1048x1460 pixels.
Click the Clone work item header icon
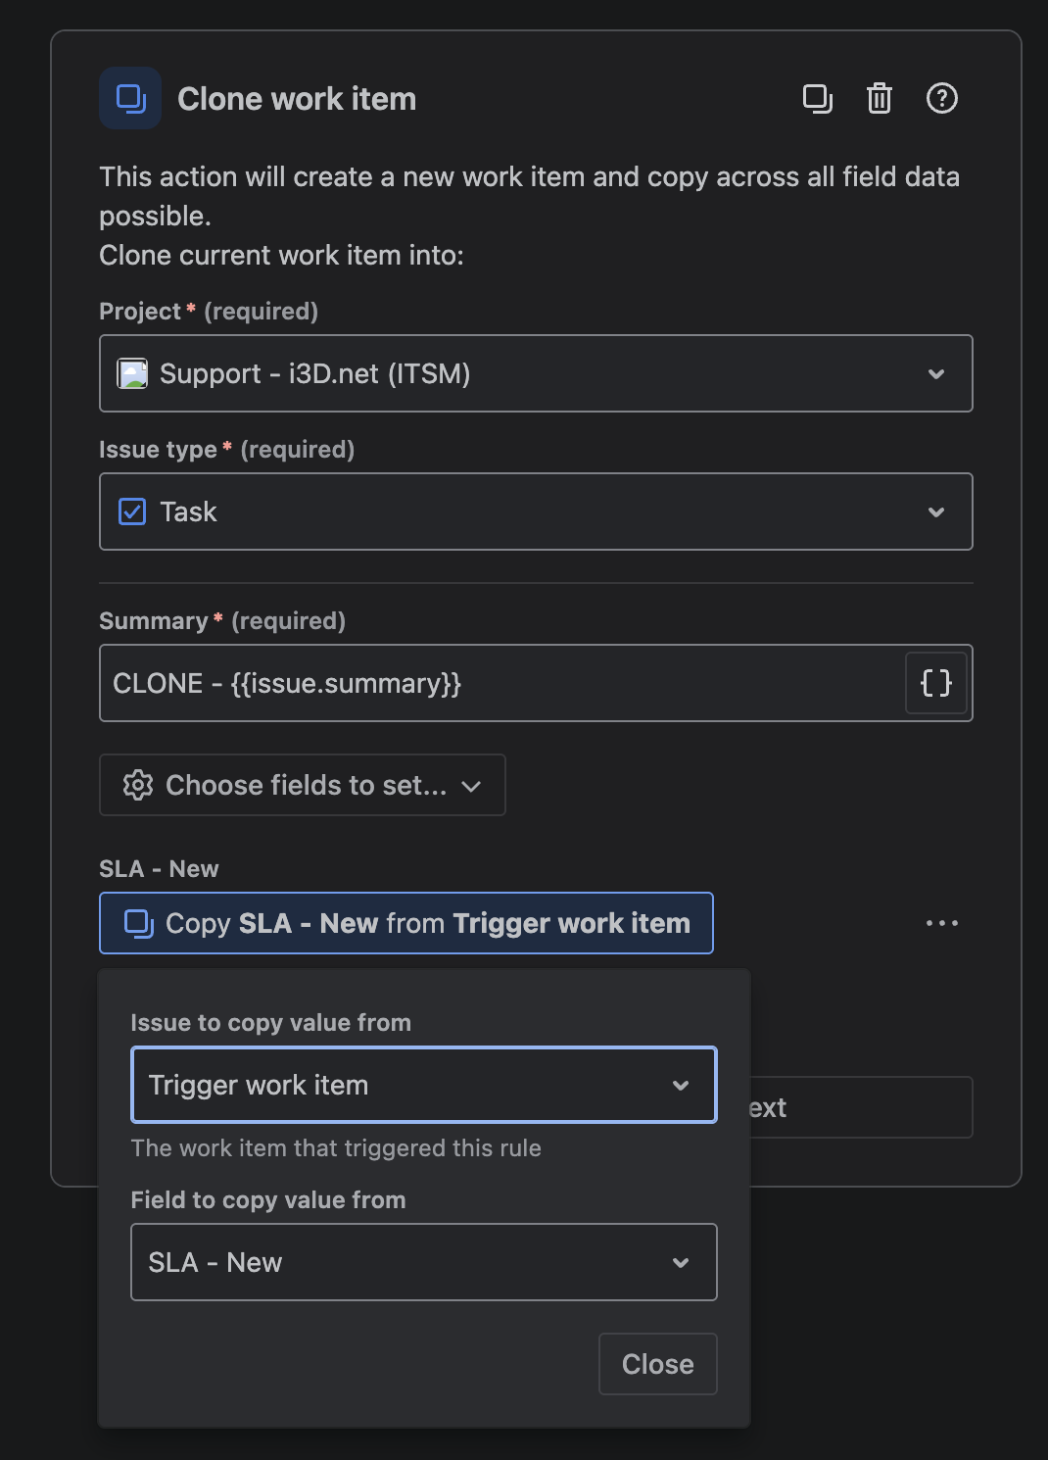129,98
